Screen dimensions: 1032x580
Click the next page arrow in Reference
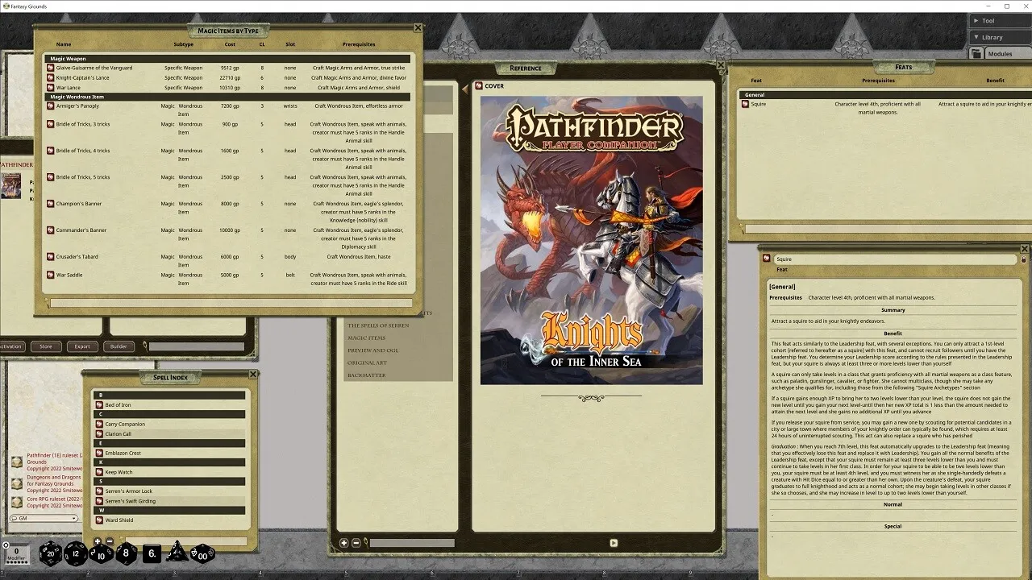coord(614,543)
